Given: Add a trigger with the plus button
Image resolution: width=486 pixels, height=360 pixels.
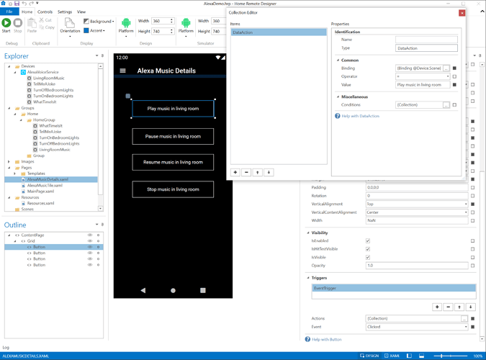Looking at the screenshot, I should [437, 307].
